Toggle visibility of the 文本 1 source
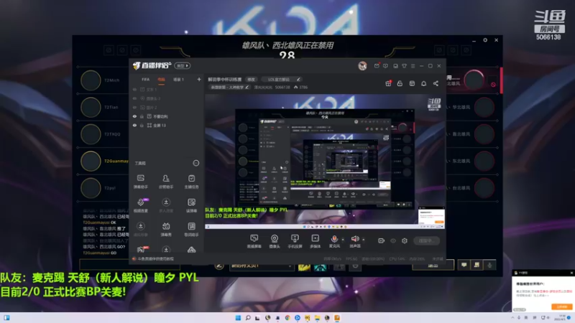Screen dimensions: 575x323 point(134,89)
